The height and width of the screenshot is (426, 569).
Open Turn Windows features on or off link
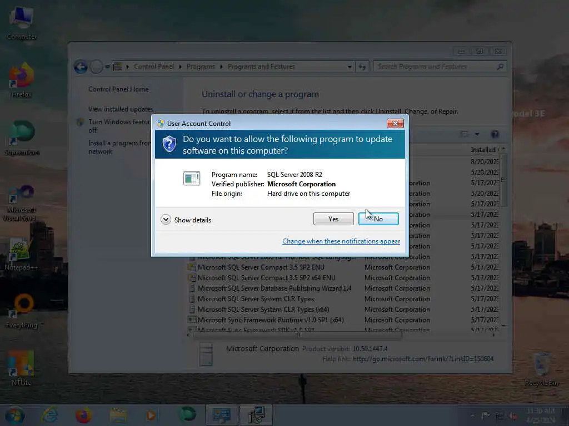coord(119,126)
